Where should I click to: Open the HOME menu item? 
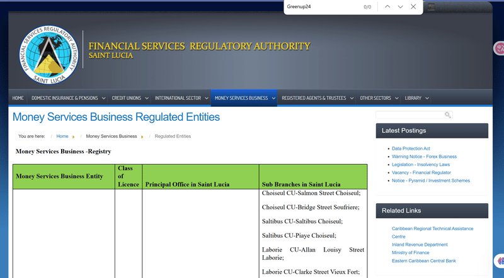[18, 98]
